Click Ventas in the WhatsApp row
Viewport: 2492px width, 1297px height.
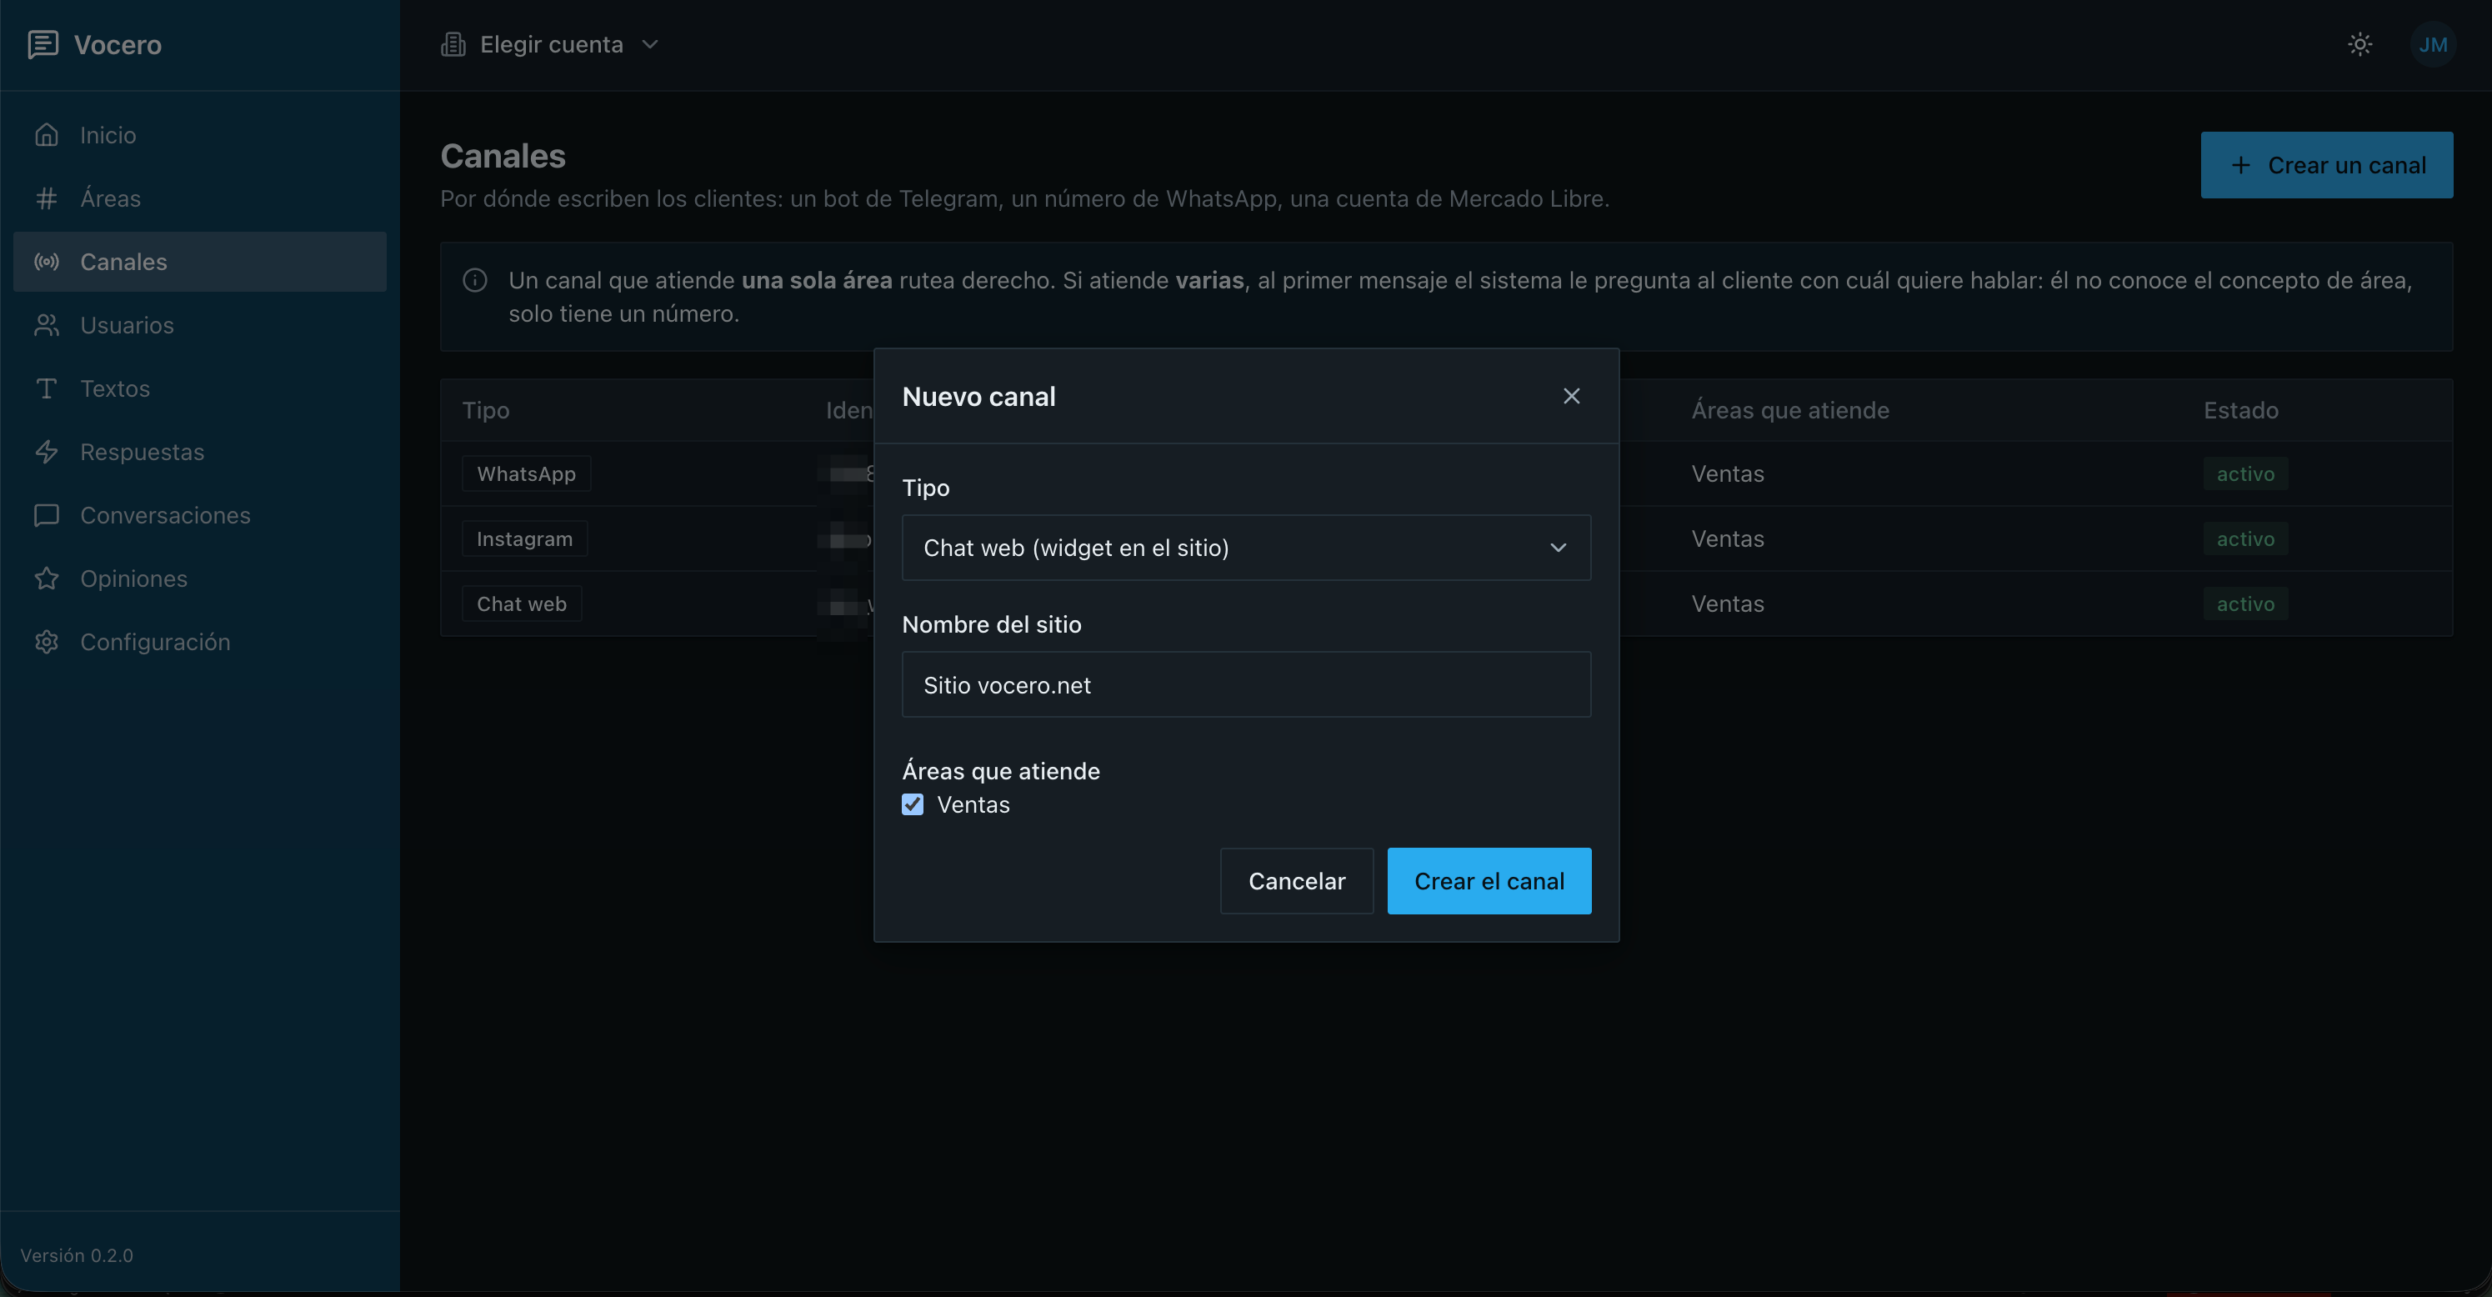[x=1728, y=474]
